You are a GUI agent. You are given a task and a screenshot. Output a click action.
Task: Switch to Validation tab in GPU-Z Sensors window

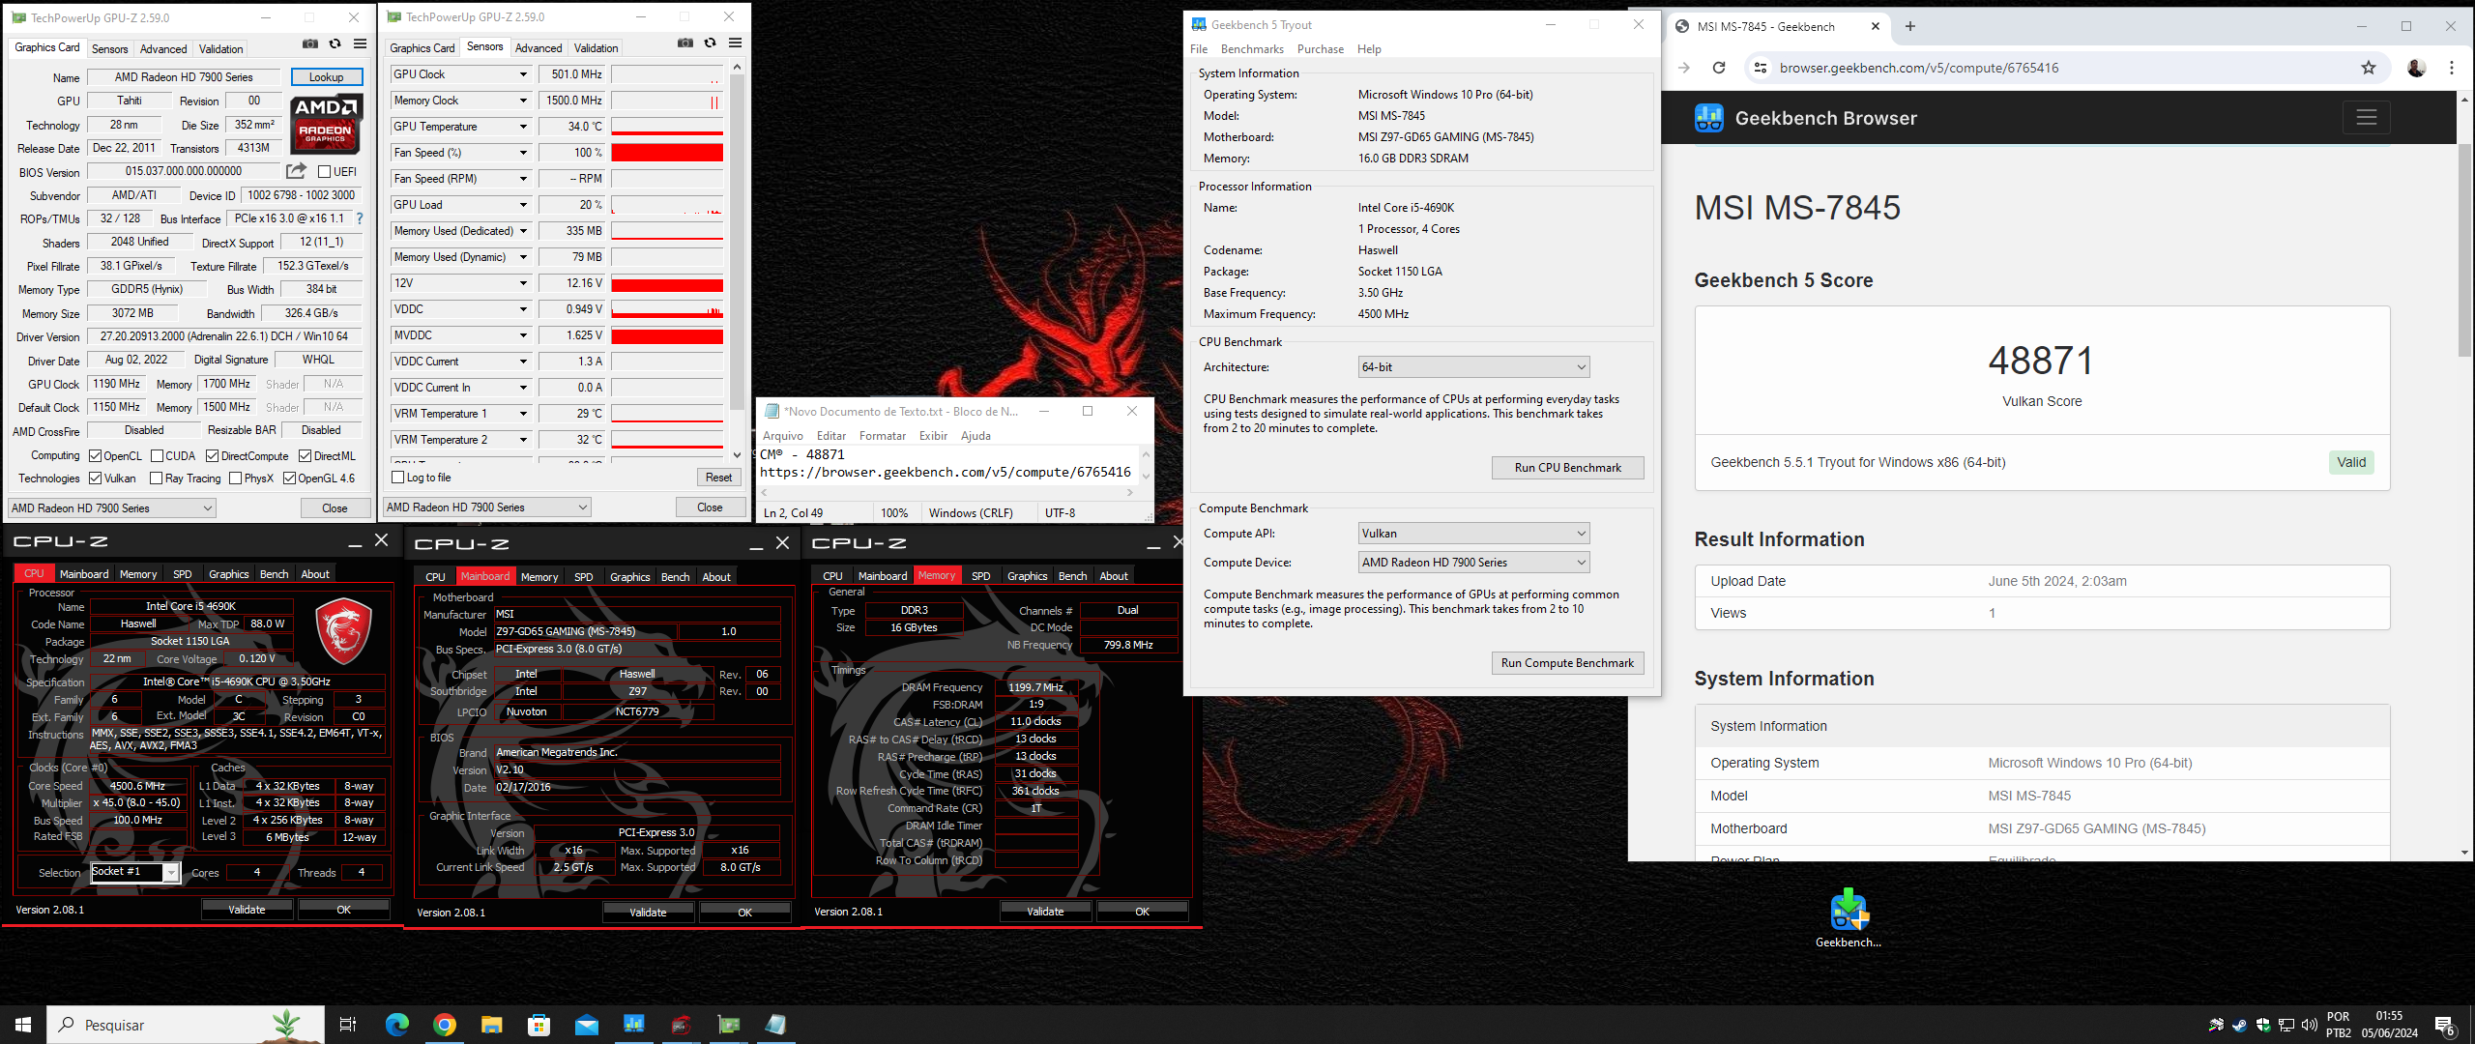596,48
